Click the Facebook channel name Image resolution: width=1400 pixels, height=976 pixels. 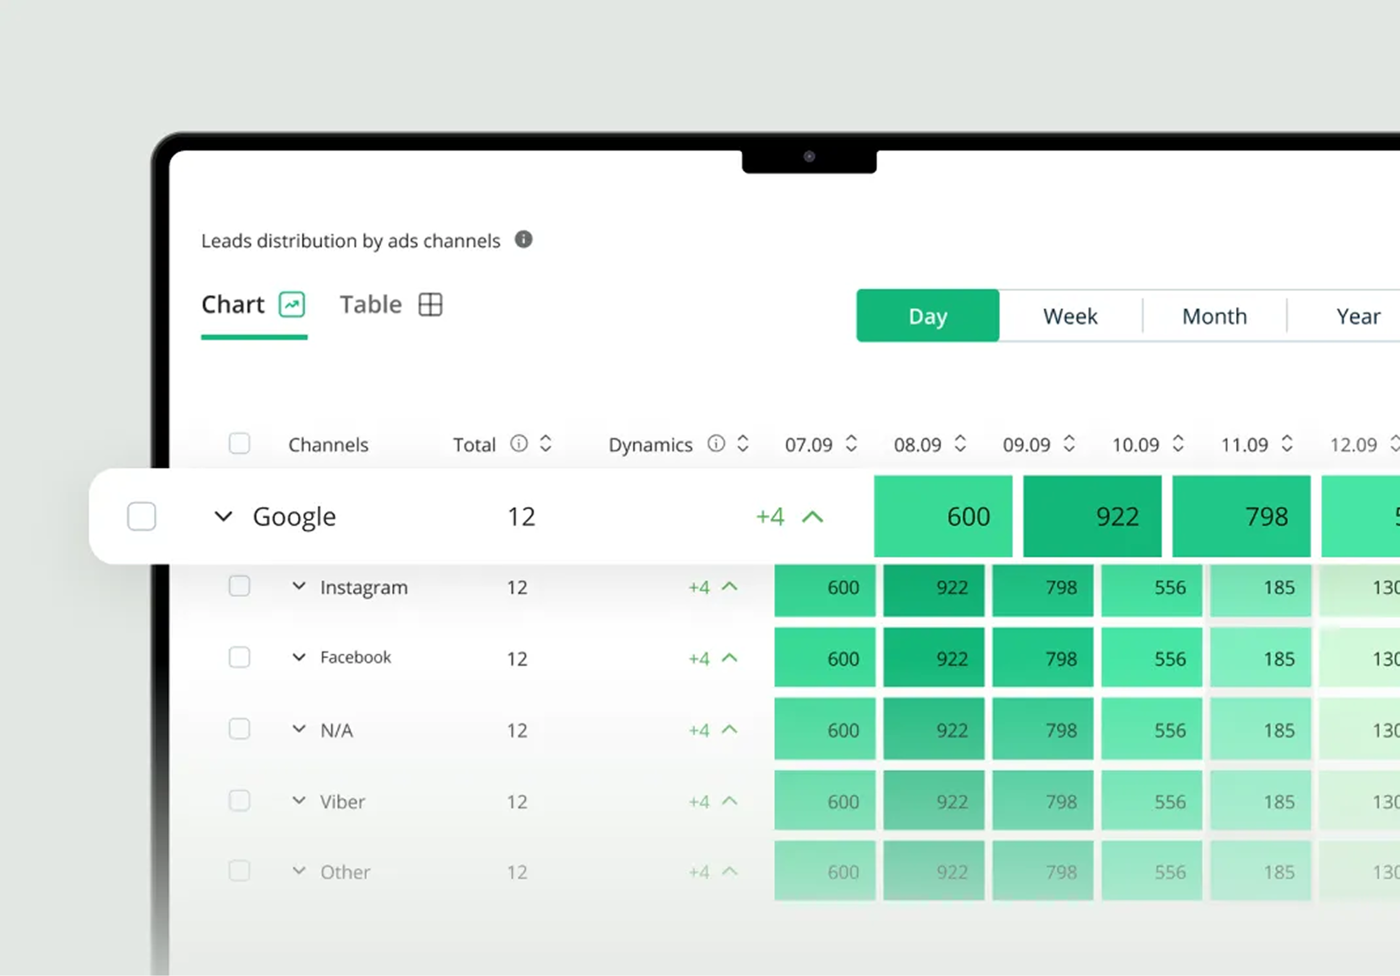(x=356, y=657)
